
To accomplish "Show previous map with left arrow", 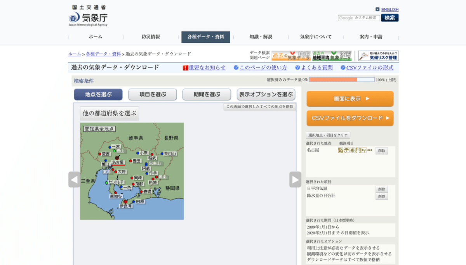I will pyautogui.click(x=74, y=179).
